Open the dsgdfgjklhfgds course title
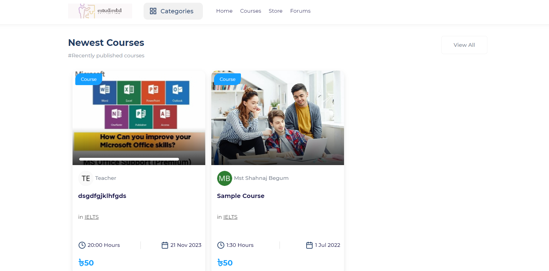The width and height of the screenshot is (549, 271). click(x=102, y=196)
